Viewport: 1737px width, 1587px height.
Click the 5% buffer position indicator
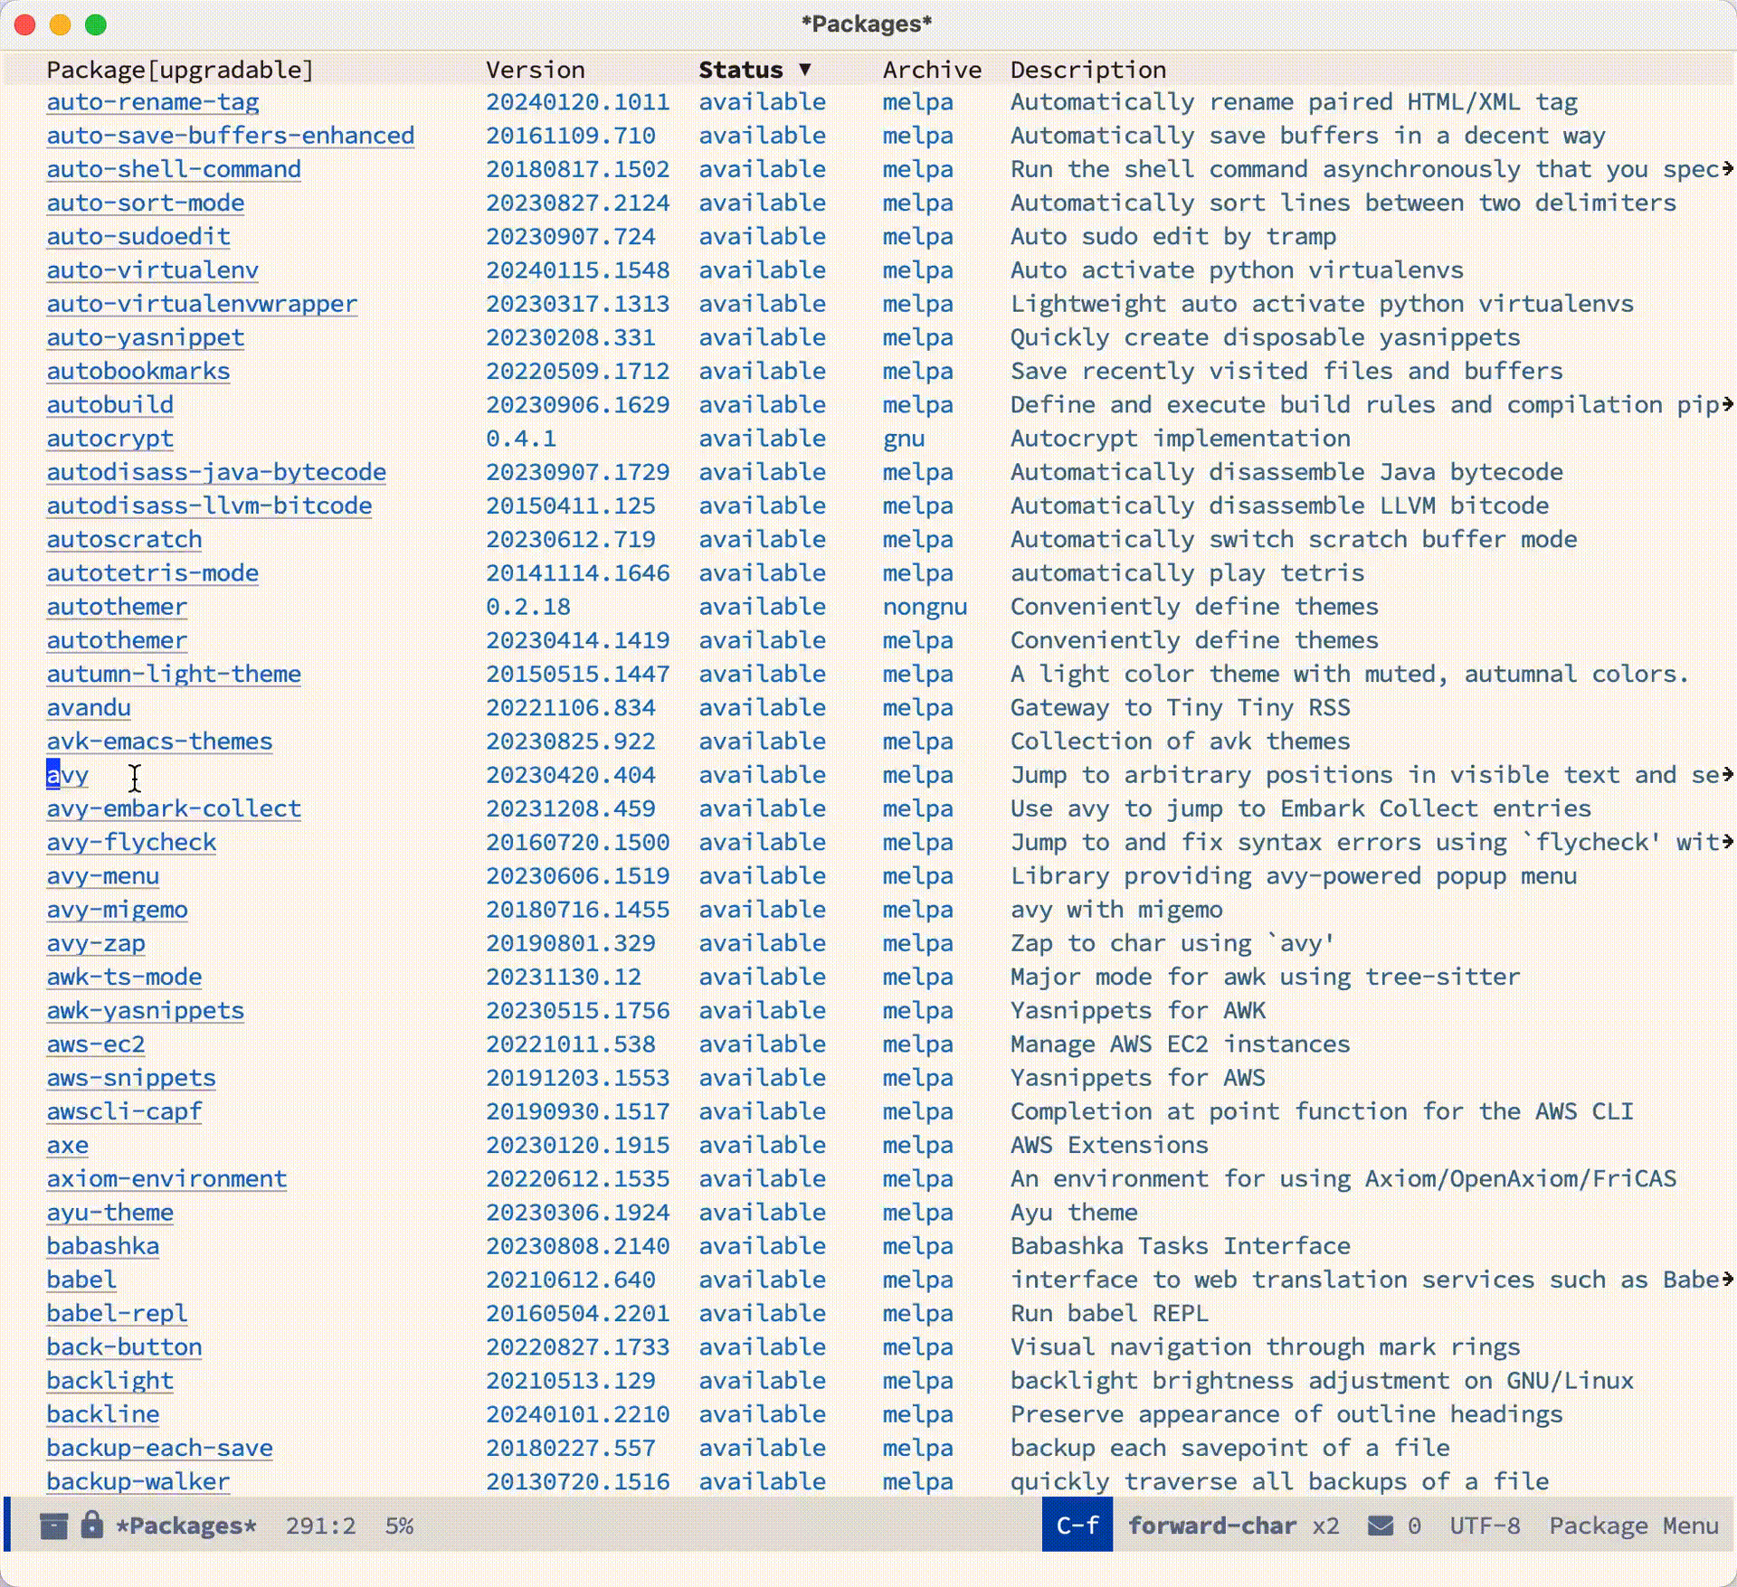coord(399,1526)
